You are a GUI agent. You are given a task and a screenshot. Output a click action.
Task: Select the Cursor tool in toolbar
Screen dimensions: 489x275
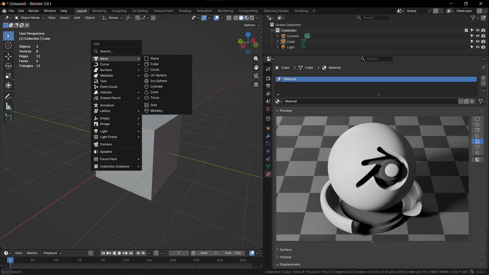pos(8,46)
